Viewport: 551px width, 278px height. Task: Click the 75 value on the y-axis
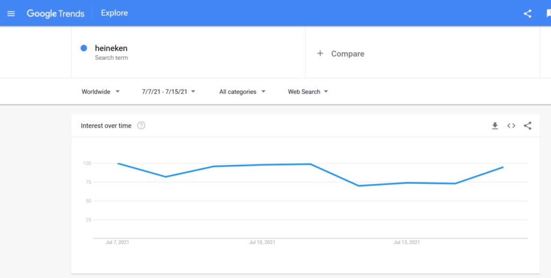coord(88,182)
